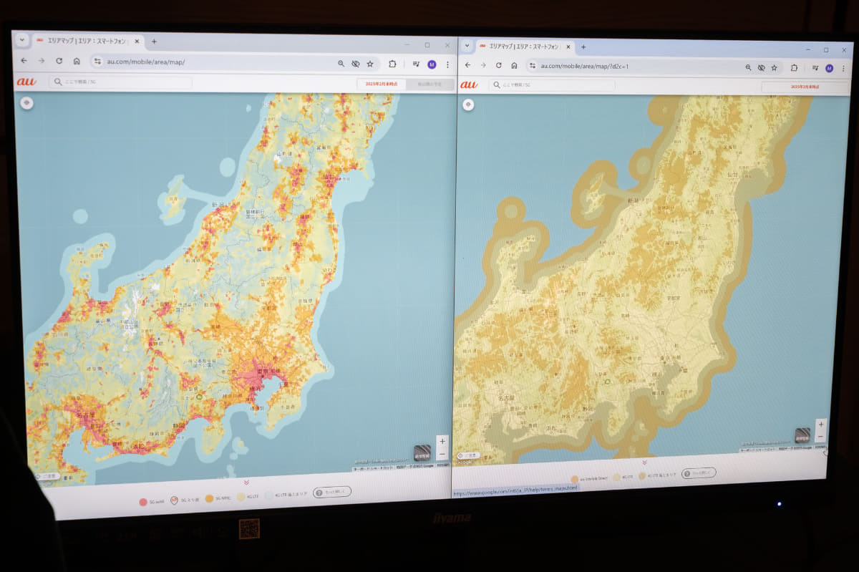Image resolution: width=859 pixels, height=572 pixels.
Task: Open the profile avatar M in the left window
Action: pyautogui.click(x=432, y=64)
